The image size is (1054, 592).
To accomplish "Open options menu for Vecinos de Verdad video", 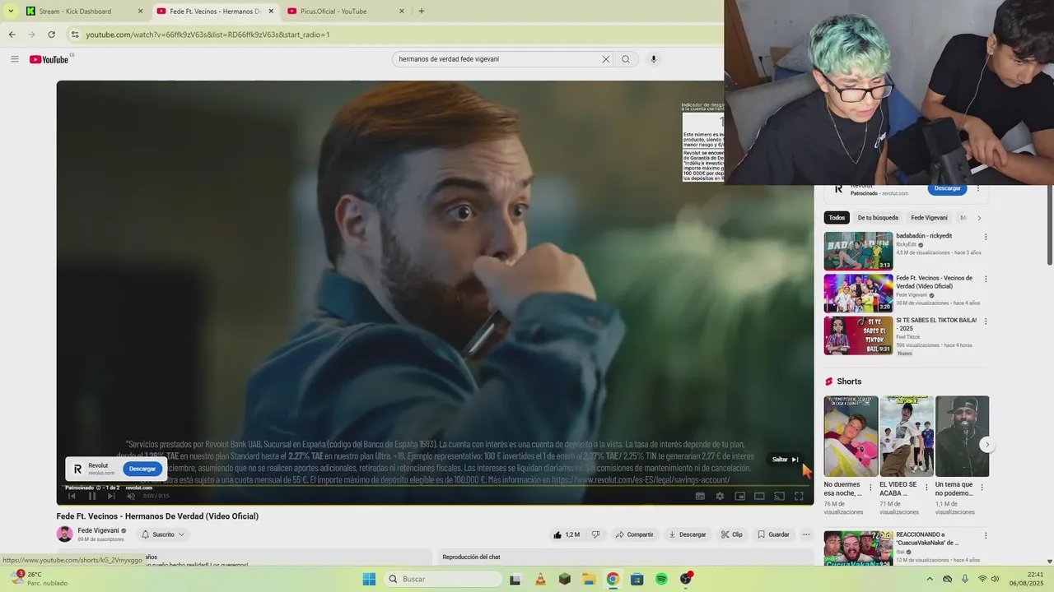I will (x=986, y=279).
